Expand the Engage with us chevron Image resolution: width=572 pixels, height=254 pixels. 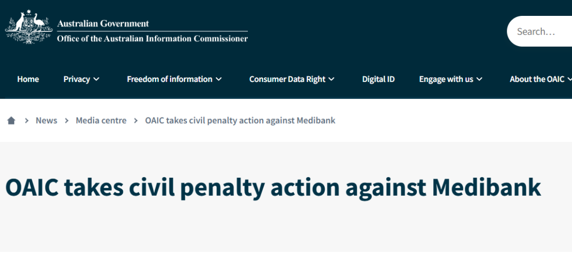pyautogui.click(x=479, y=79)
